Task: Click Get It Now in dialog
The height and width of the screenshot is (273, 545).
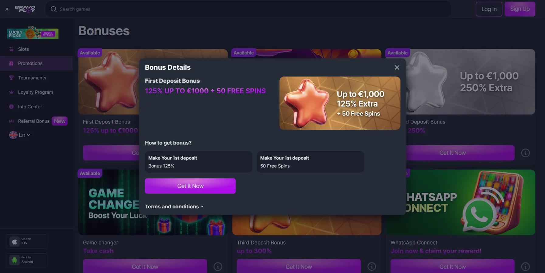Action: pos(190,186)
